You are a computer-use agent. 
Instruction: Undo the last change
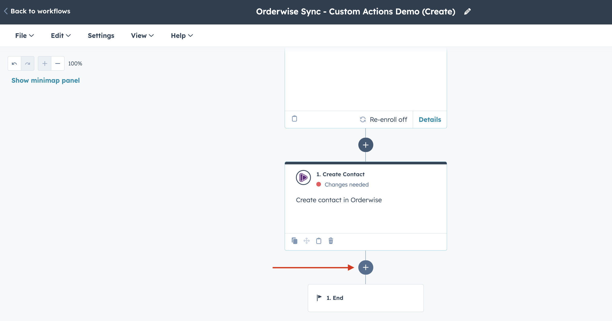click(14, 63)
